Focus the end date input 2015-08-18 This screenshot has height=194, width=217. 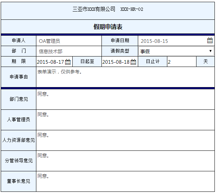[116, 62]
